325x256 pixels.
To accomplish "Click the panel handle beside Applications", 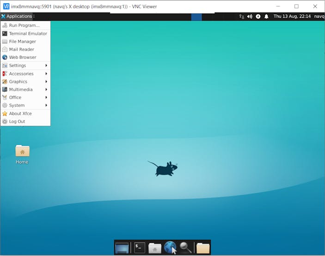I will [34, 16].
